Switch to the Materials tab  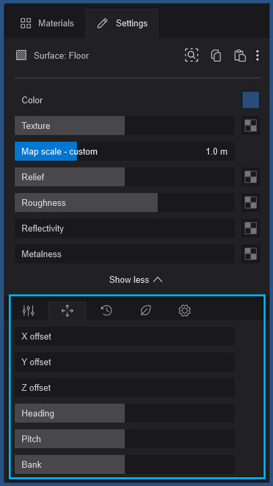47,23
